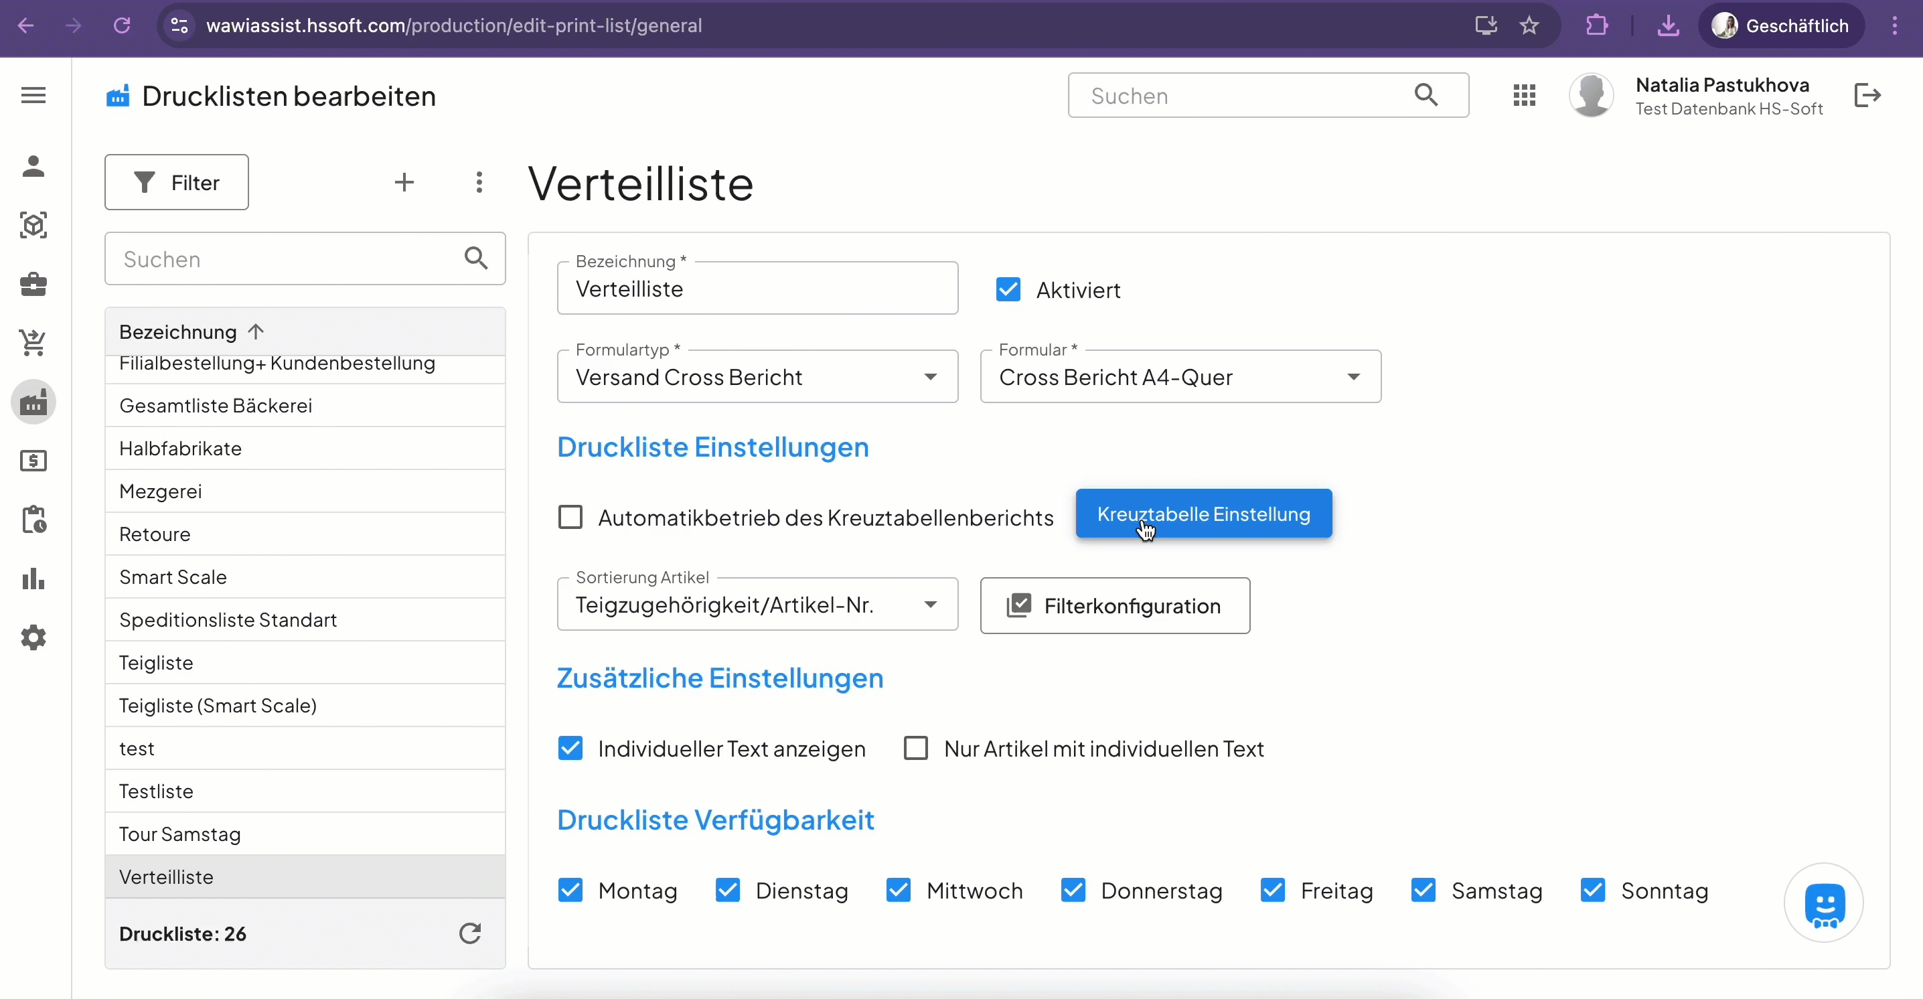Viewport: 1923px width, 999px height.
Task: Open the Formular dropdown Cross Bericht A4-Quer
Action: 1180,377
